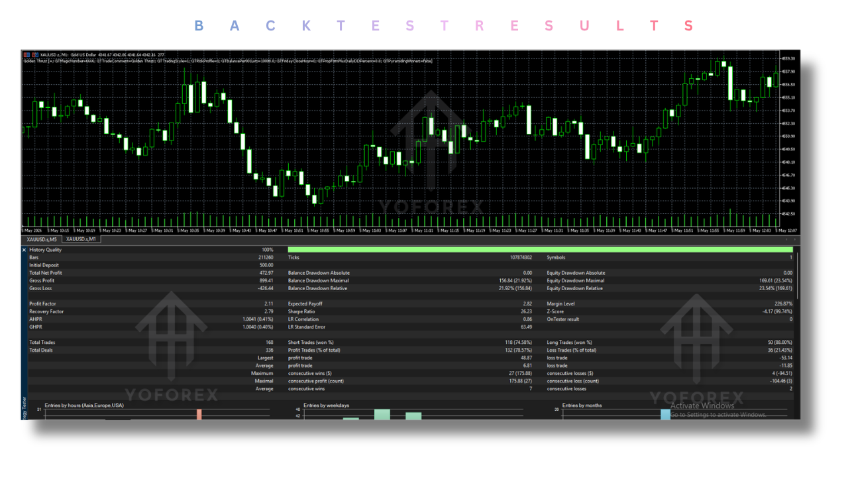Screen dimensions: 848x477
Task: Select the Total Trades value 168
Action: pyautogui.click(x=270, y=343)
